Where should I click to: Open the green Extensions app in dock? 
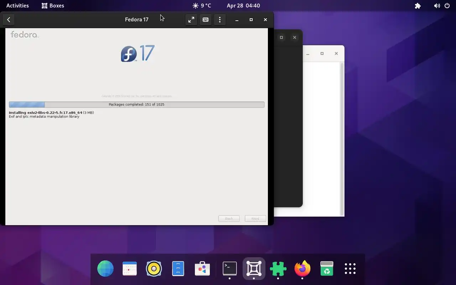point(278,269)
